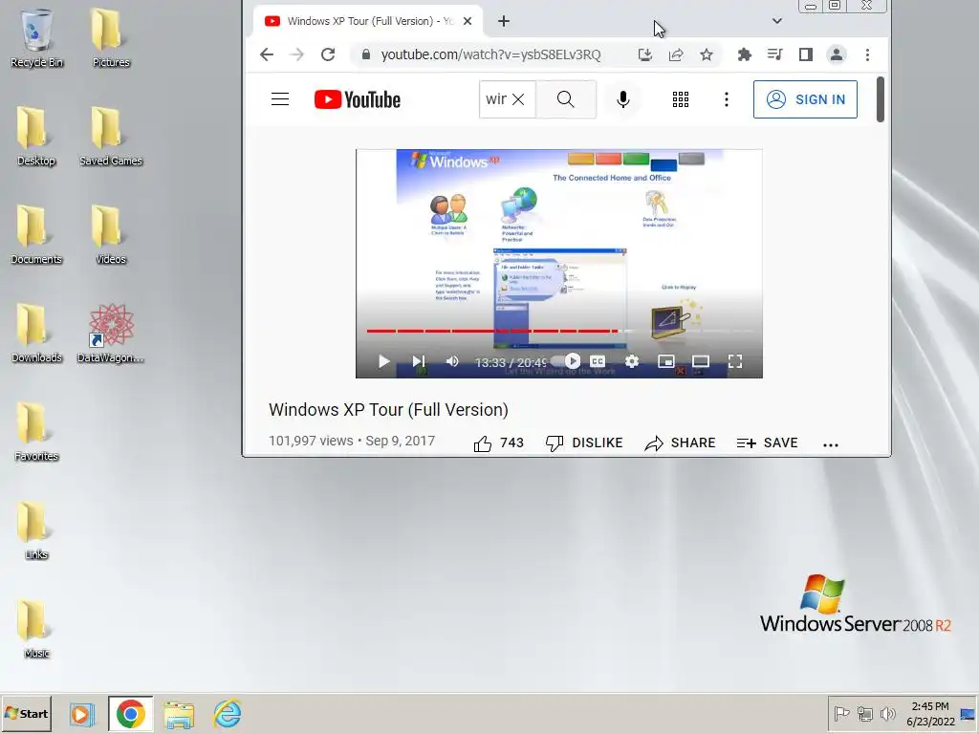Open Chrome profile avatar

point(836,54)
